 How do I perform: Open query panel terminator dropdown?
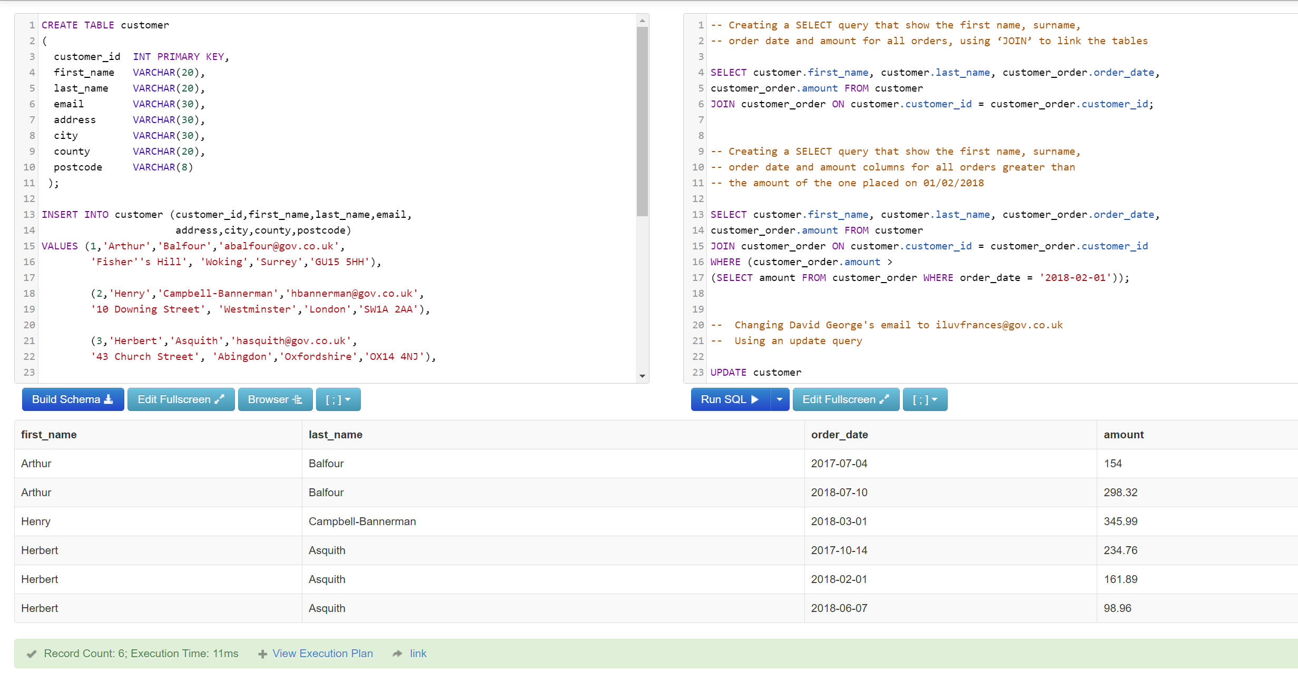[x=925, y=399]
